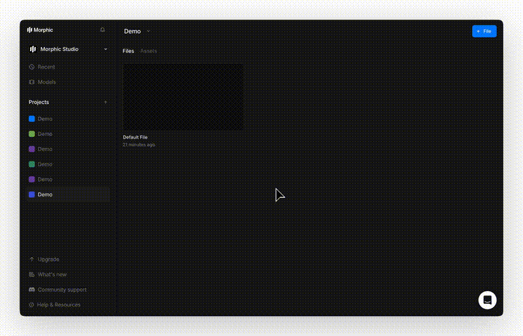523x336 pixels.
Task: Add a new project with the plus icon
Action: click(106, 102)
